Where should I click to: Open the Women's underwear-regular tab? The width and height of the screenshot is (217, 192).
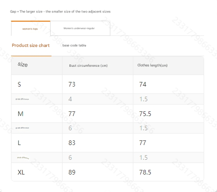click(80, 29)
